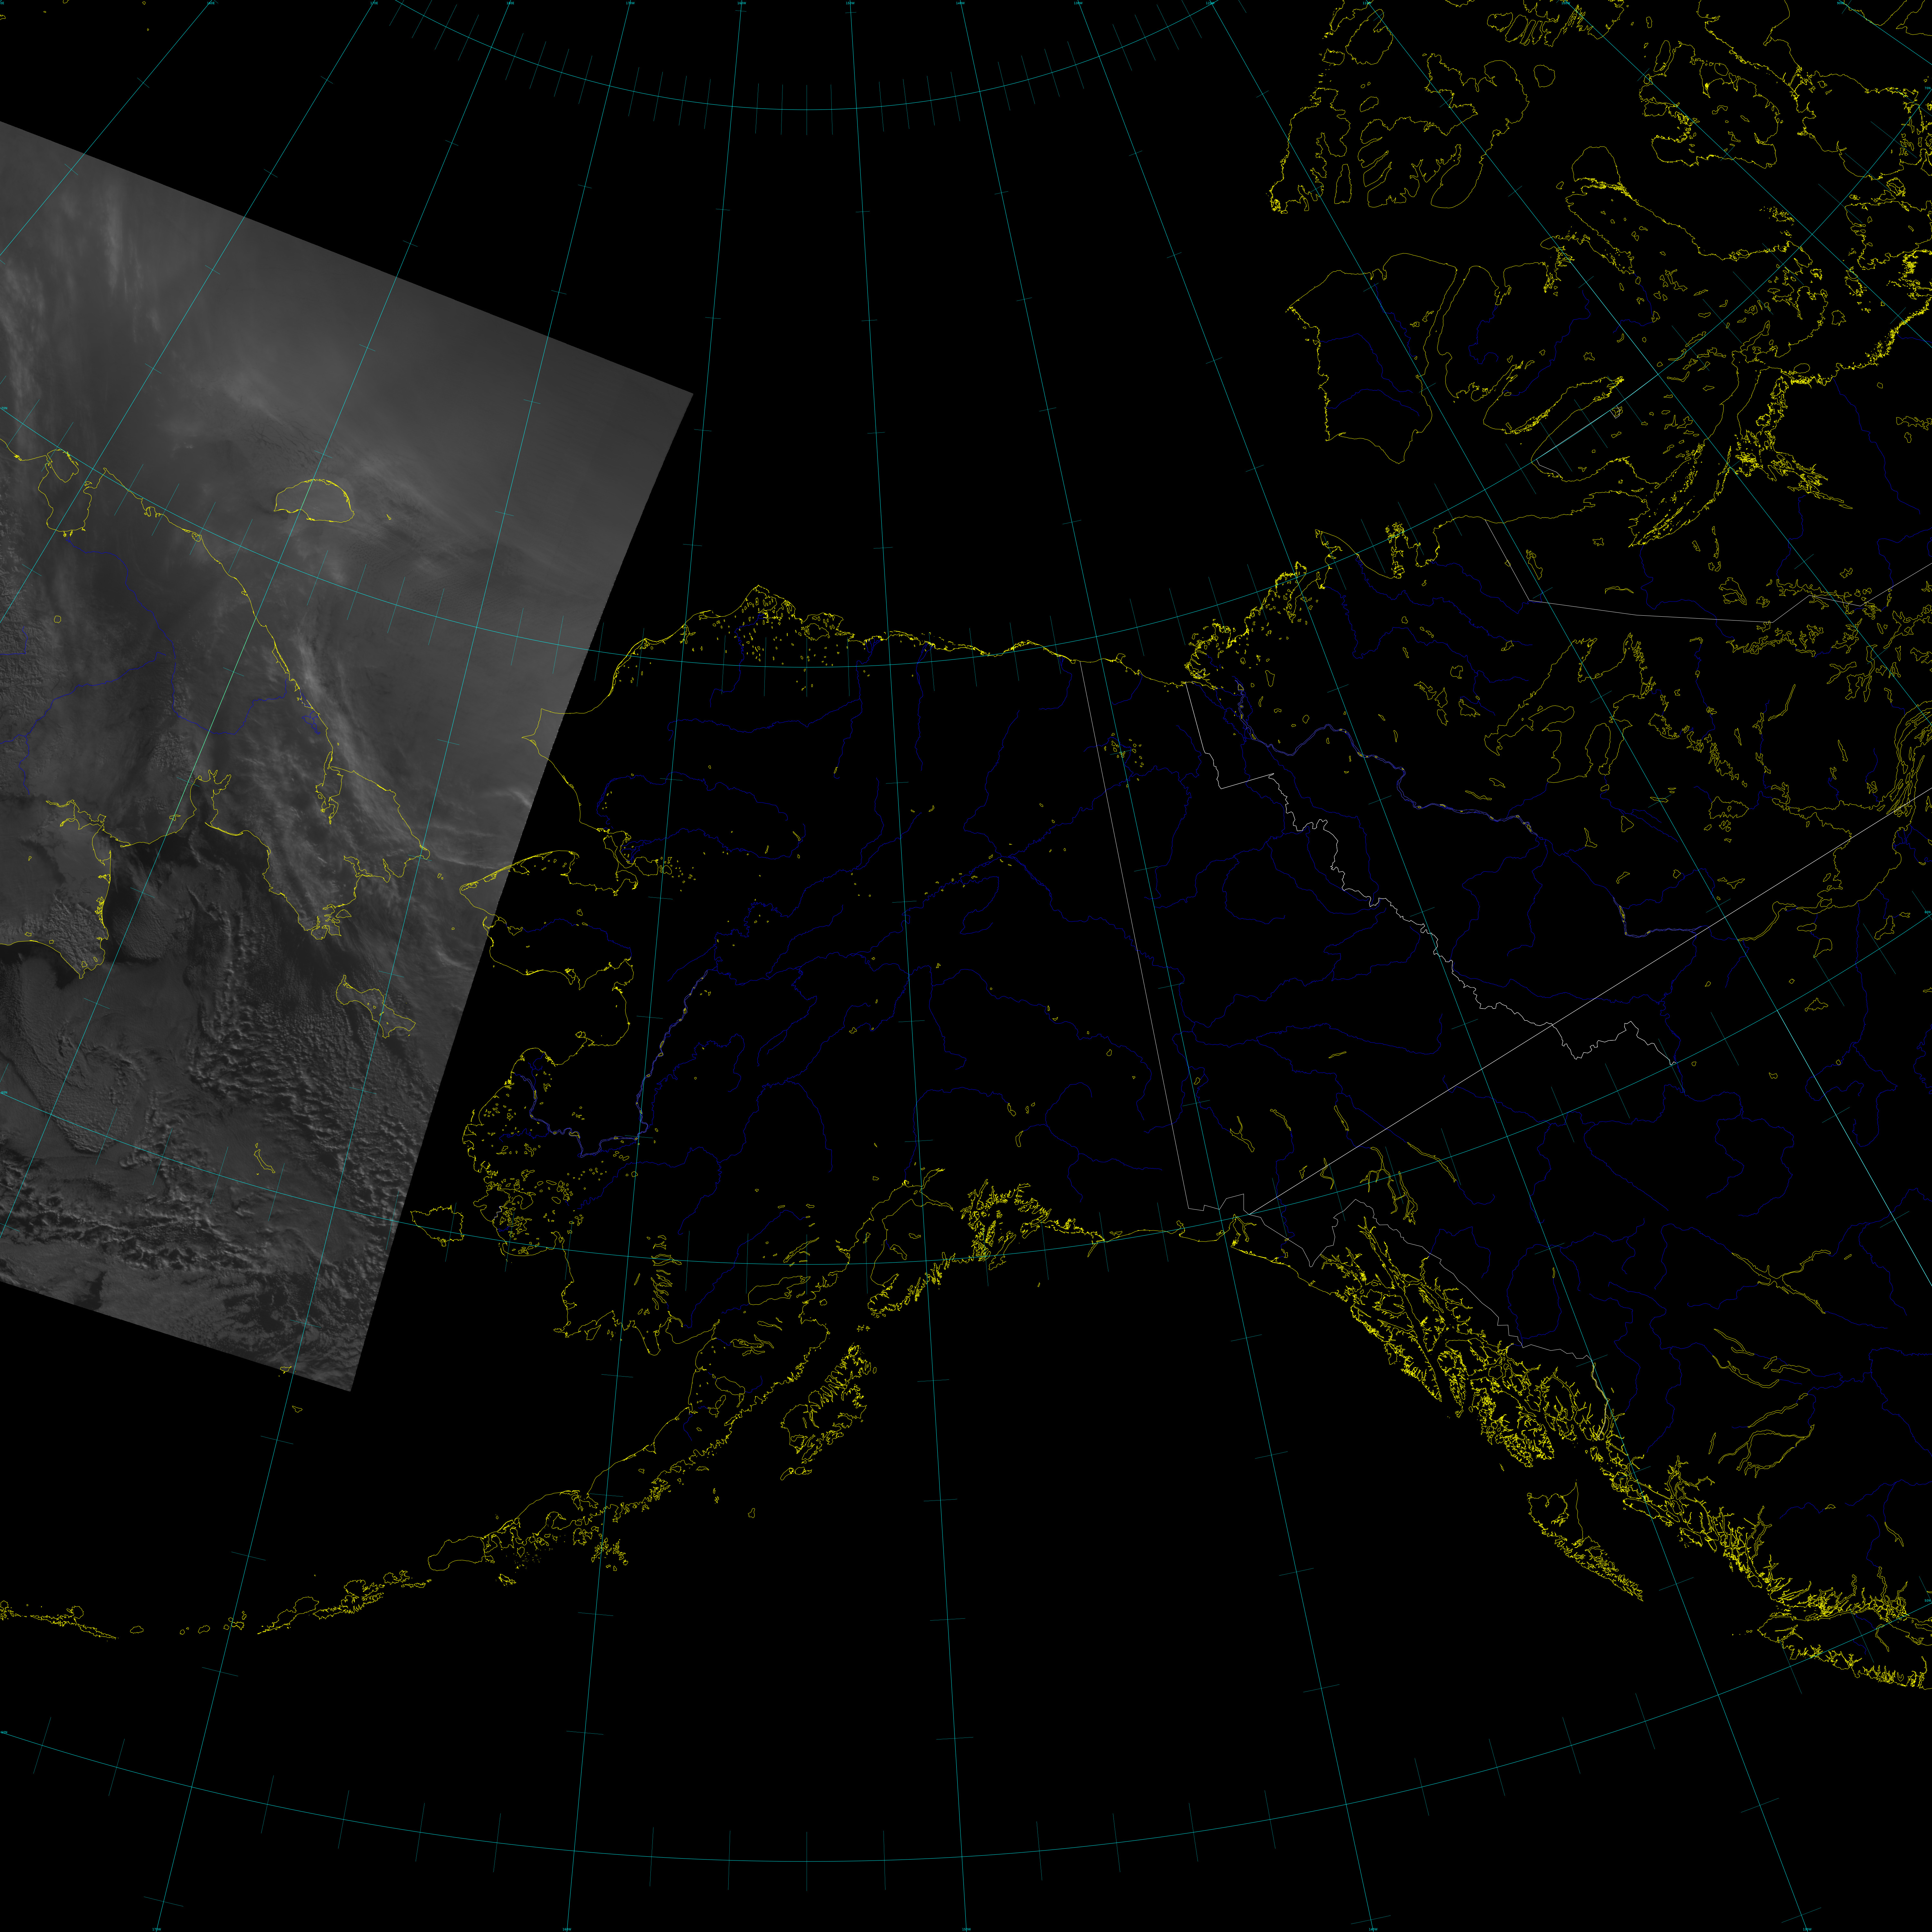Screen dimensions: 1932x1932
Task: Click the 140W longitude label at top
Action: point(960,3)
